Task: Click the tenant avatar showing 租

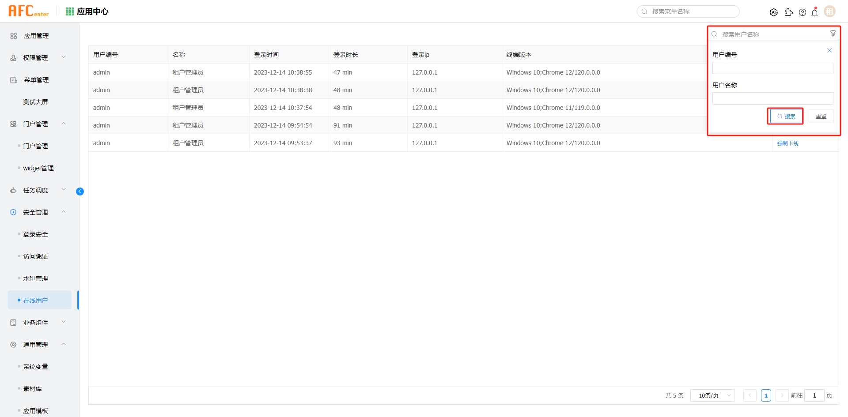Action: (x=830, y=11)
